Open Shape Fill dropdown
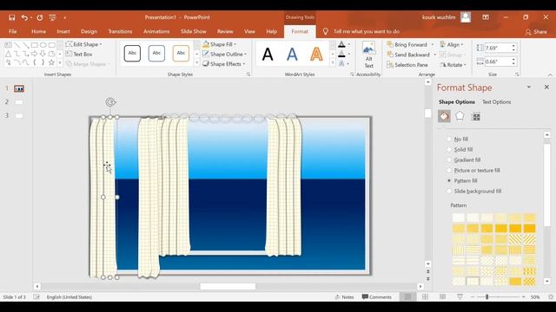 click(x=220, y=44)
